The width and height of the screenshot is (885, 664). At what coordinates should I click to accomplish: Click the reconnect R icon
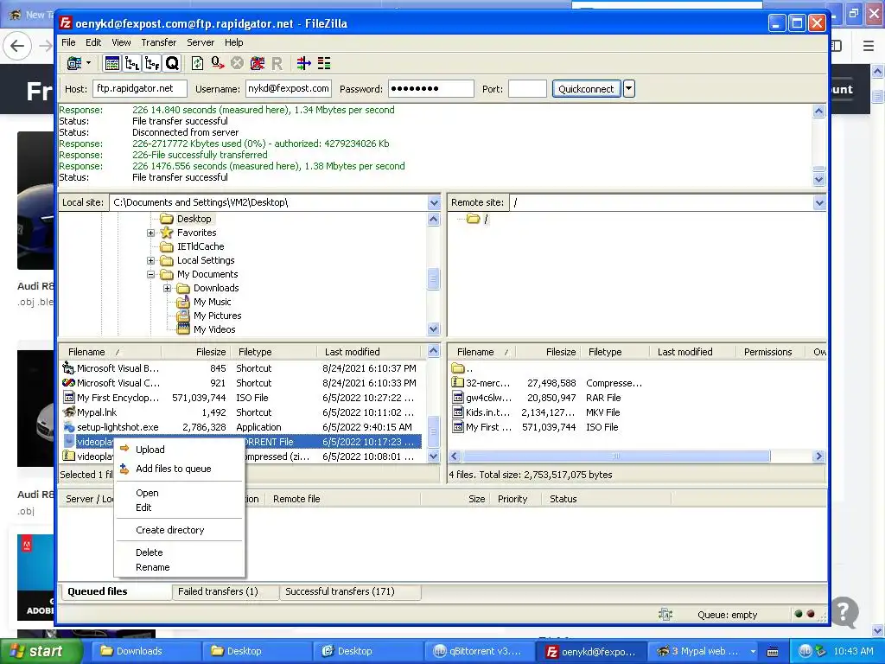pos(277,63)
